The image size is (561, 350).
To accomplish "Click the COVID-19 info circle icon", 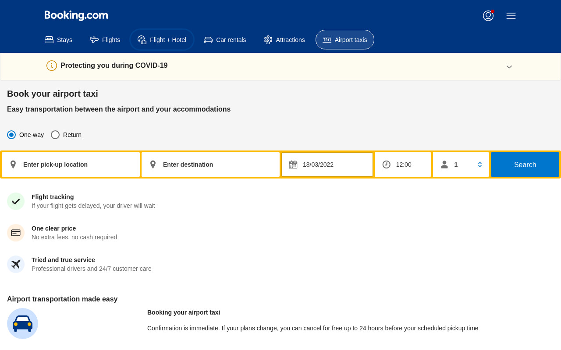I will tap(52, 66).
